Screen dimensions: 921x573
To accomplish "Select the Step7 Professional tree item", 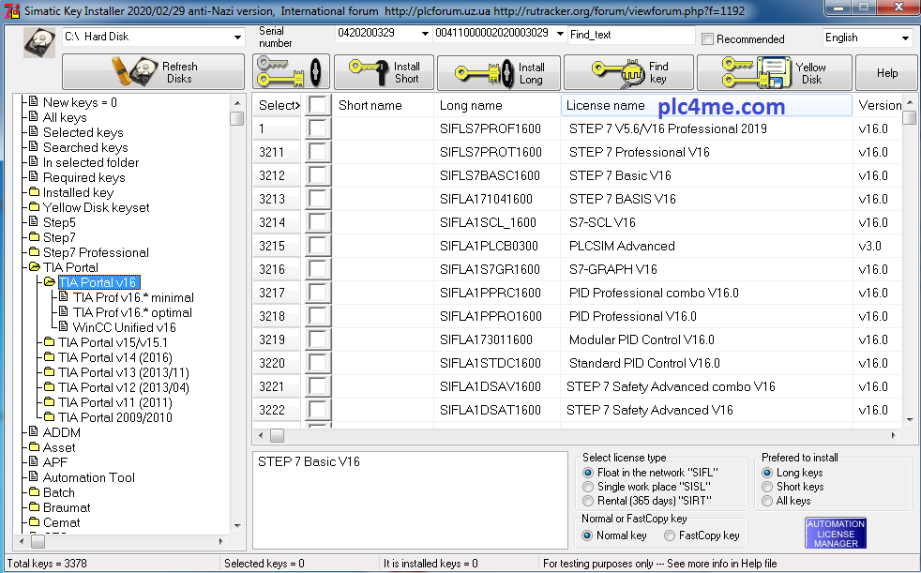I will coord(96,252).
